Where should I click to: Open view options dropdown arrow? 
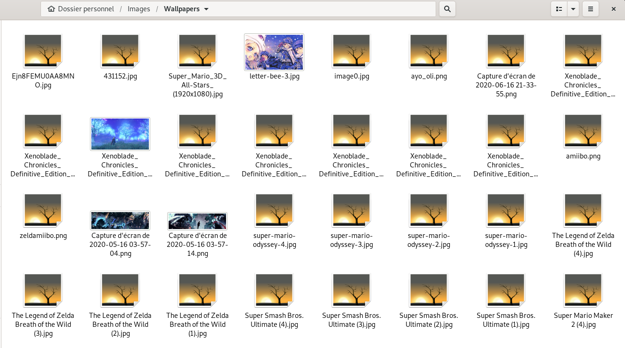[573, 9]
